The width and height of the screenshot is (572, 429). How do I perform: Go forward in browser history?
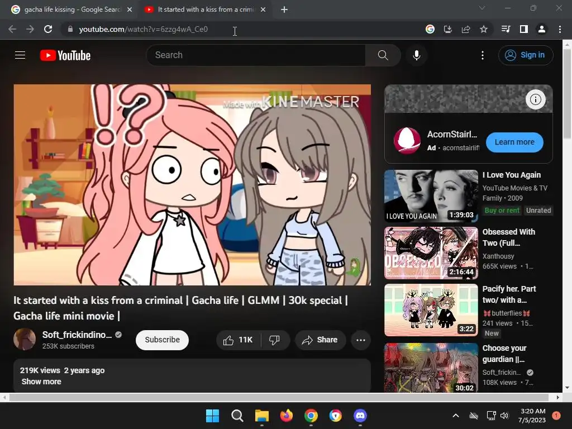(x=30, y=29)
